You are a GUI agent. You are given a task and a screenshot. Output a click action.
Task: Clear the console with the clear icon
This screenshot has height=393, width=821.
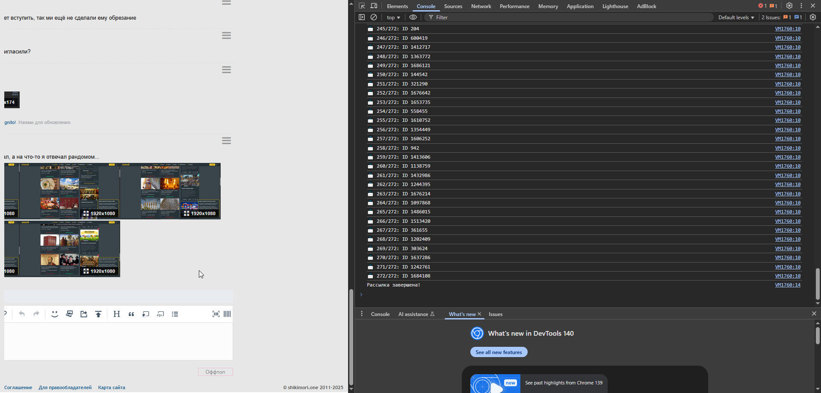click(374, 18)
